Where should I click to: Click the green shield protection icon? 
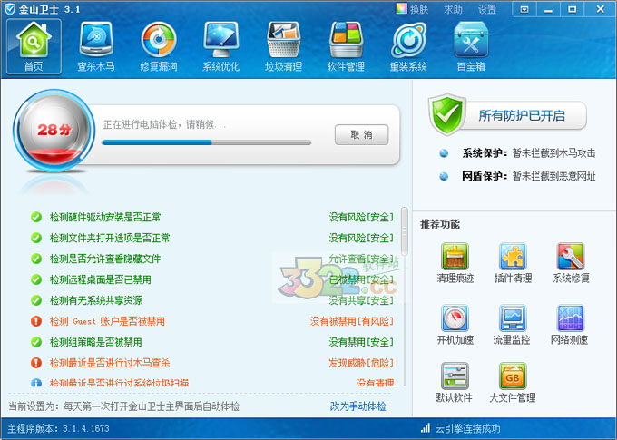click(446, 114)
